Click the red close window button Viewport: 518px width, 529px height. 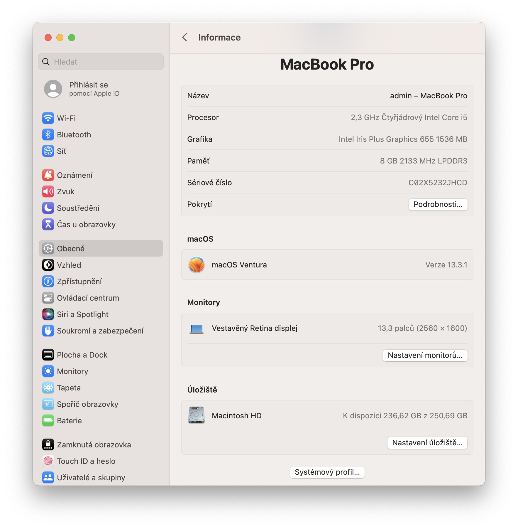point(48,38)
